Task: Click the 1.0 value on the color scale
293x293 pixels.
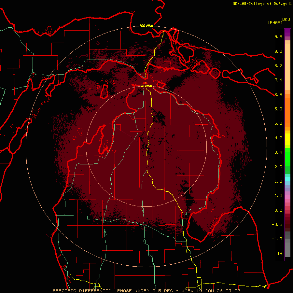Action: pyautogui.click(x=278, y=196)
